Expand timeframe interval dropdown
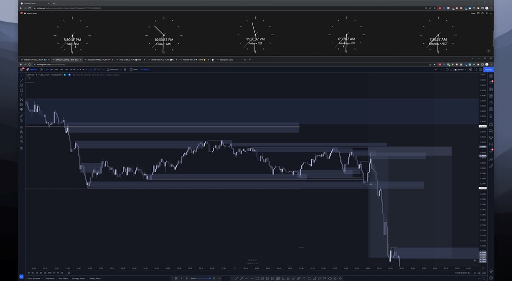 click(87, 70)
